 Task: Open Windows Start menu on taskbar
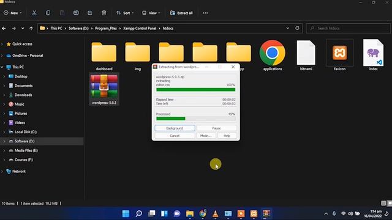click(x=126, y=213)
